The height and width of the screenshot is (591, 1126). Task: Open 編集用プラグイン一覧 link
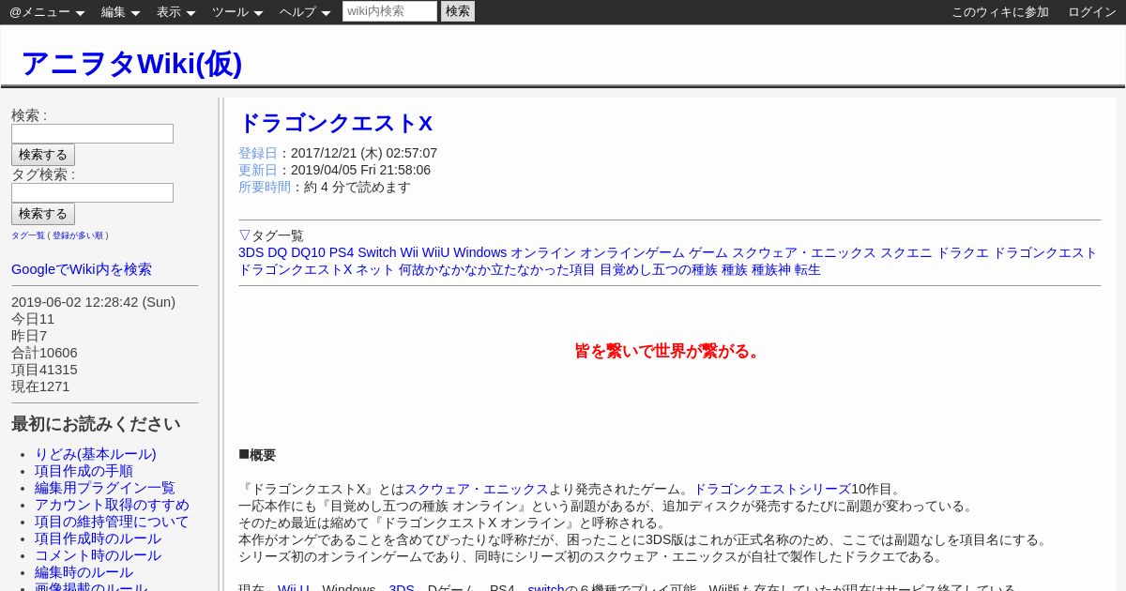pyautogui.click(x=105, y=488)
